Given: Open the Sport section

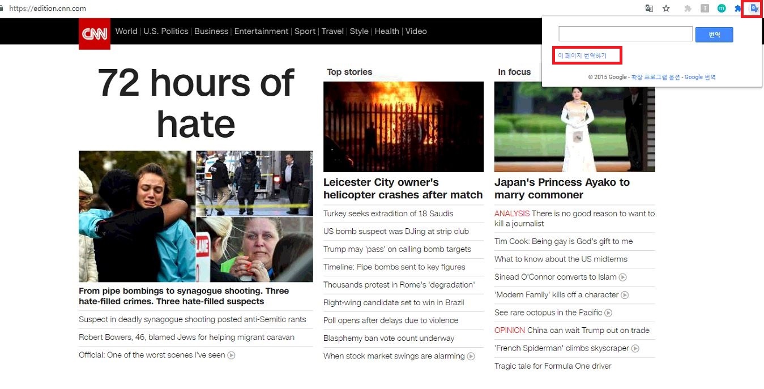Looking at the screenshot, I should [x=305, y=31].
